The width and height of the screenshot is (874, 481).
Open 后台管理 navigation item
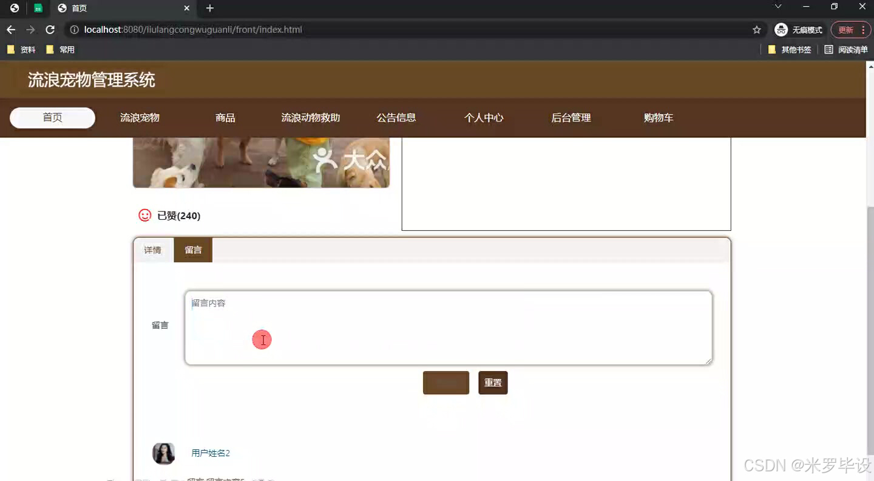click(x=571, y=118)
